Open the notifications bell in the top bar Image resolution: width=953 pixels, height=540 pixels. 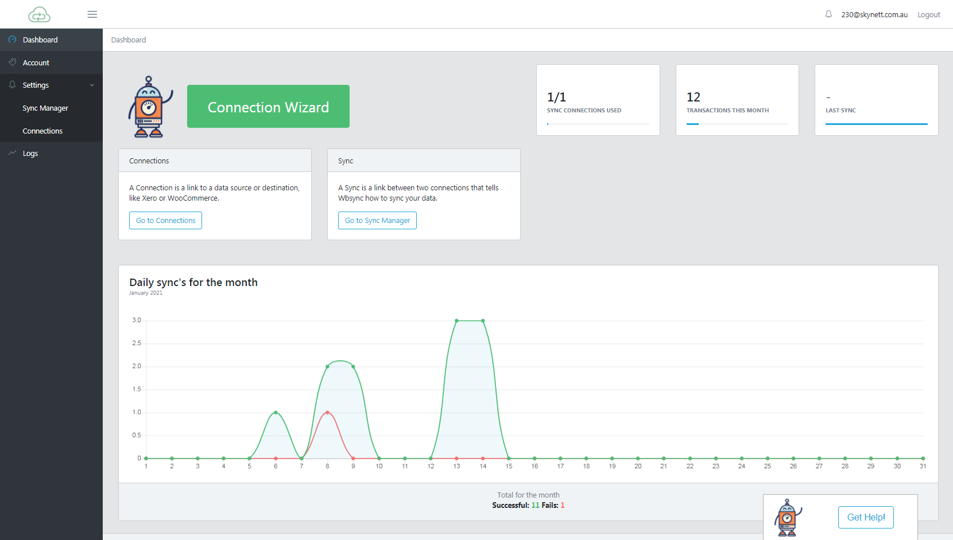coord(828,14)
